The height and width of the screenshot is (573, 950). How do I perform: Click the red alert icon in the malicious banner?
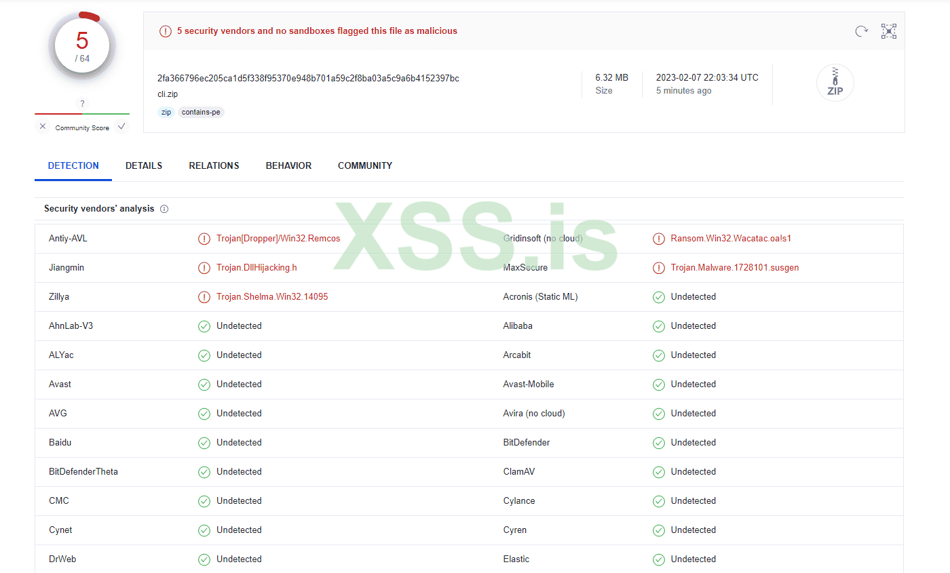(x=166, y=31)
